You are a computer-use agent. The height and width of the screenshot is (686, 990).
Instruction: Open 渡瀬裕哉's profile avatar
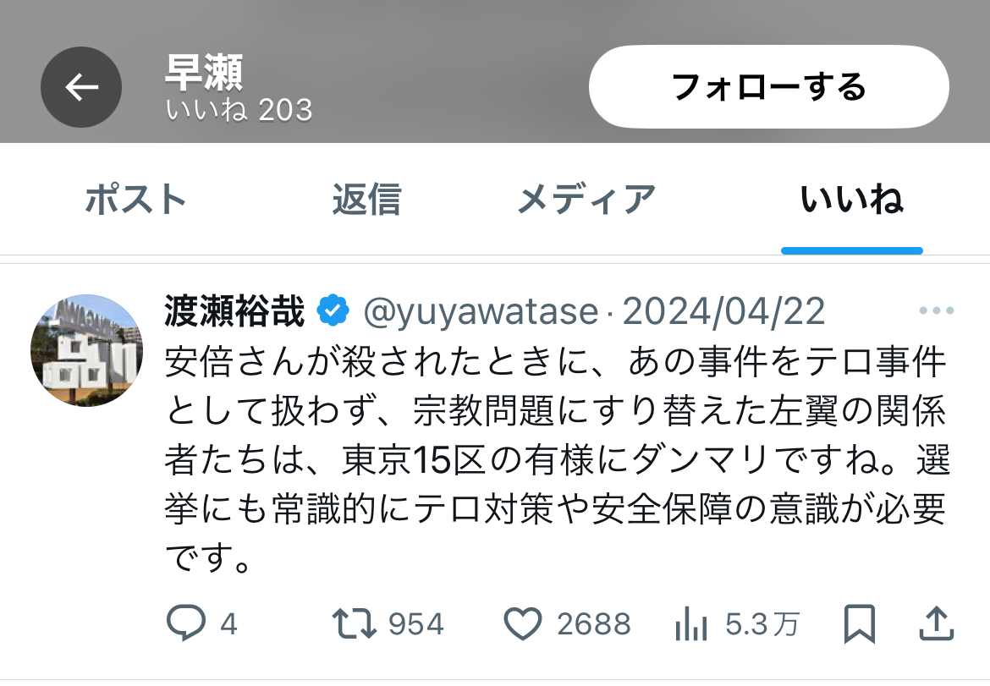pyautogui.click(x=86, y=350)
